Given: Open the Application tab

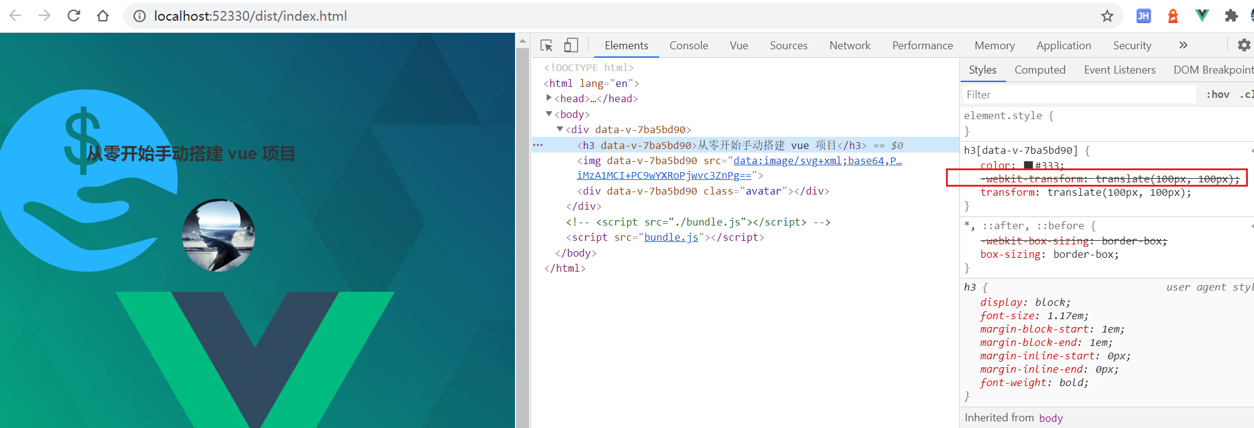Looking at the screenshot, I should click(x=1063, y=46).
